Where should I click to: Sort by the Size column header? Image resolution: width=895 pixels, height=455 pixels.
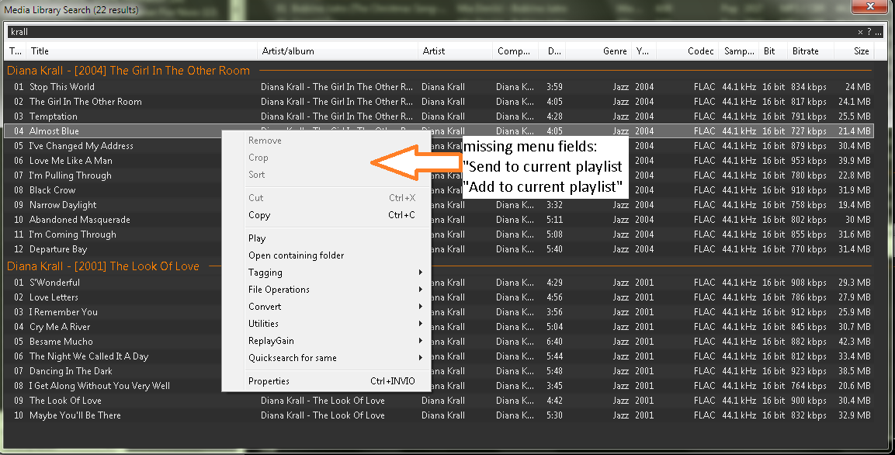pos(854,51)
